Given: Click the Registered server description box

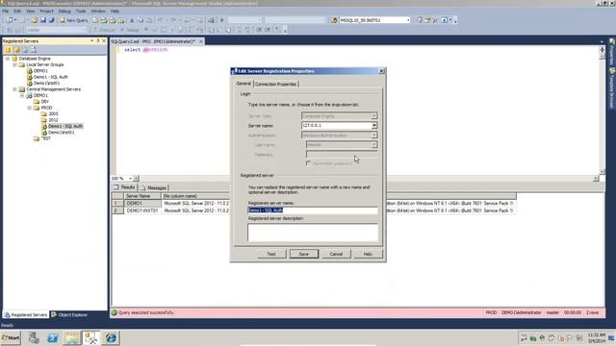Looking at the screenshot, I should point(313,233).
